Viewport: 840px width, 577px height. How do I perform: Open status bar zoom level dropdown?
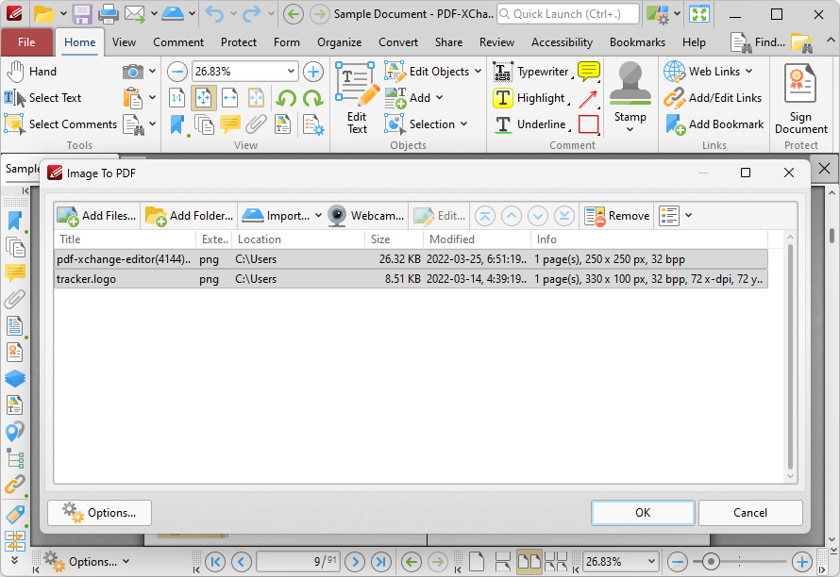pos(651,562)
